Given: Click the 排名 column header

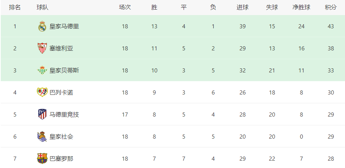Looking at the screenshot, I should (x=15, y=7).
